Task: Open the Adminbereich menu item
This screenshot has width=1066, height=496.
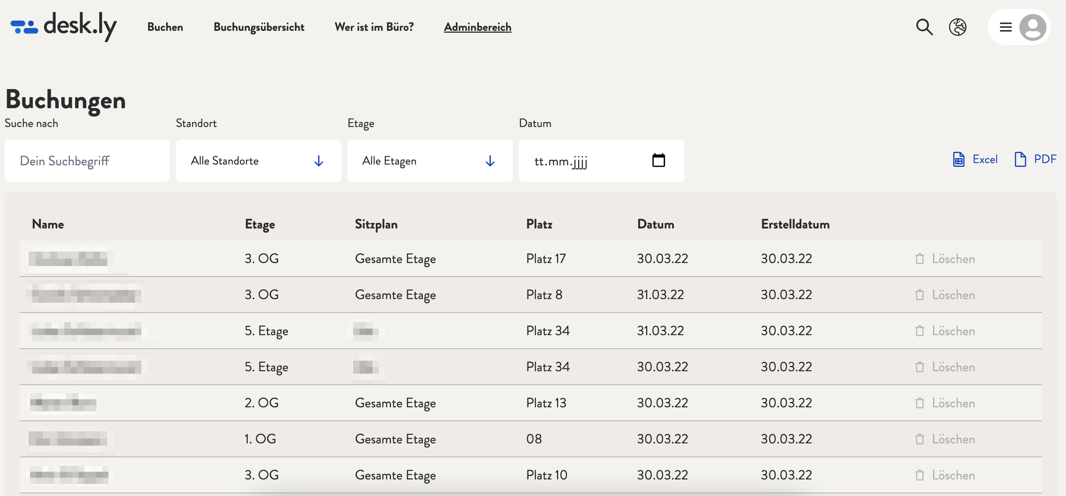Action: (x=478, y=27)
